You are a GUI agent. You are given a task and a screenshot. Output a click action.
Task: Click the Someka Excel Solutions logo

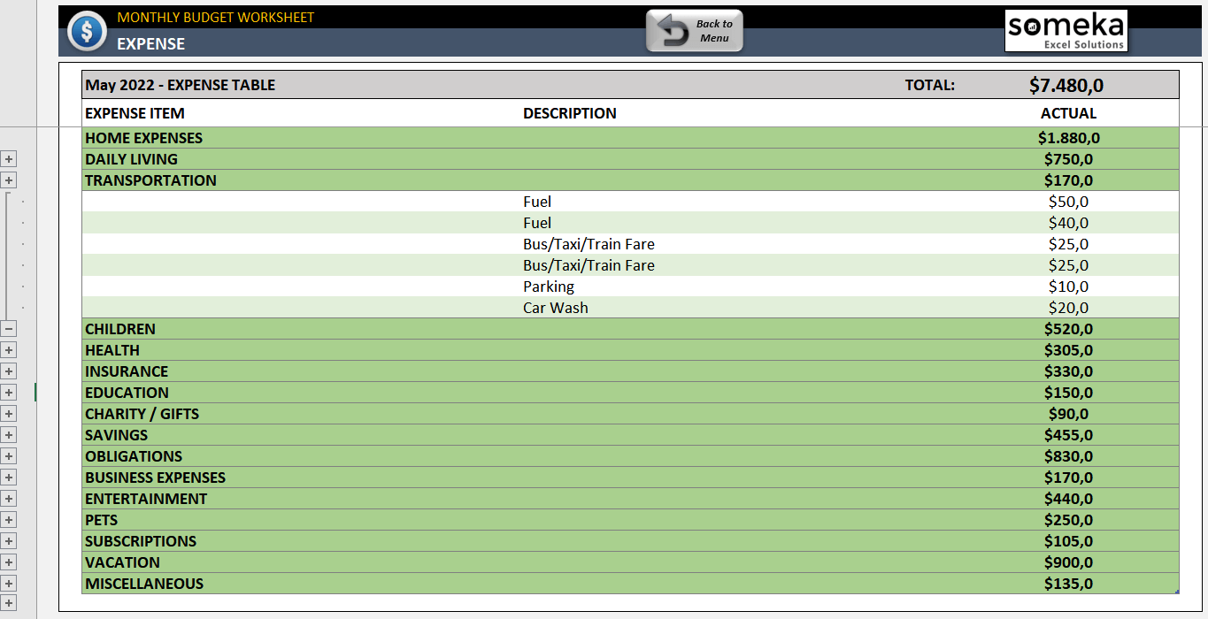click(1066, 30)
